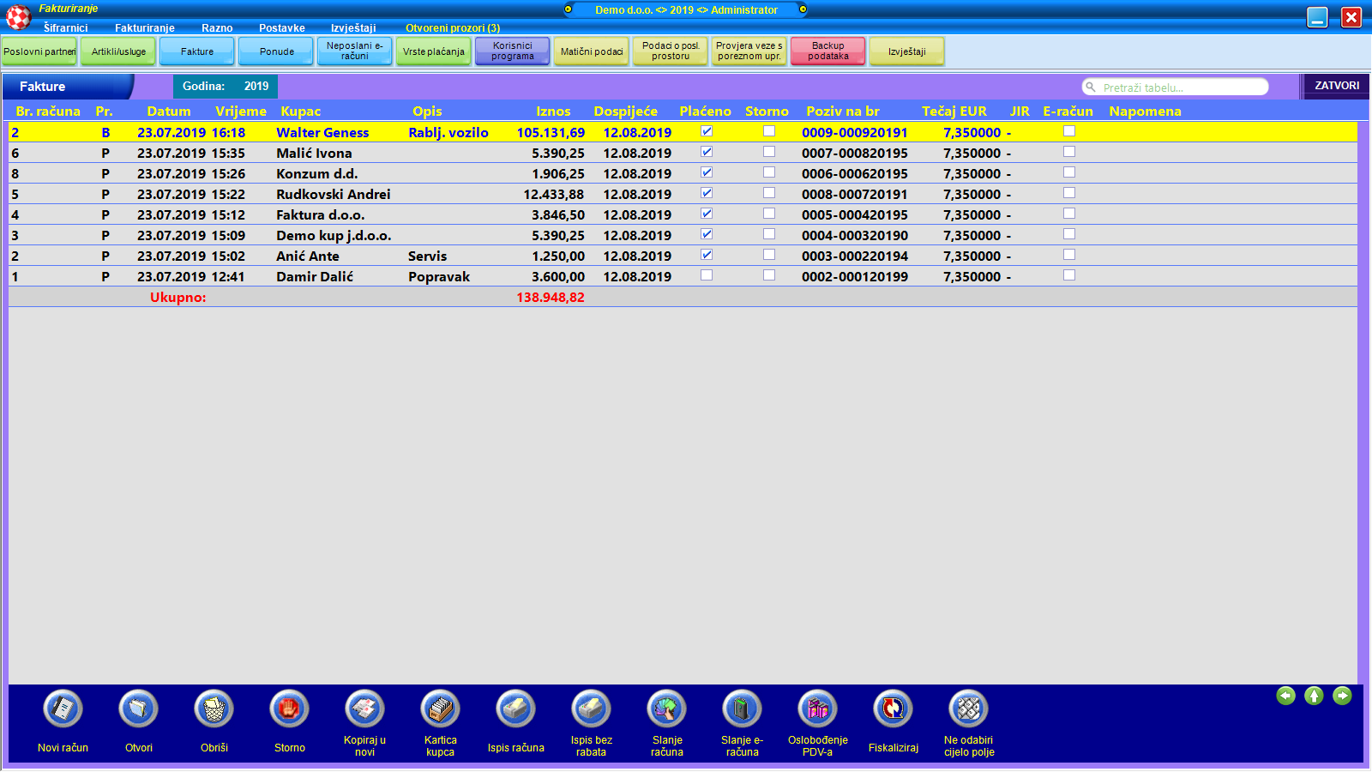Click the Novi račun icon
Image resolution: width=1372 pixels, height=772 pixels.
coord(63,709)
